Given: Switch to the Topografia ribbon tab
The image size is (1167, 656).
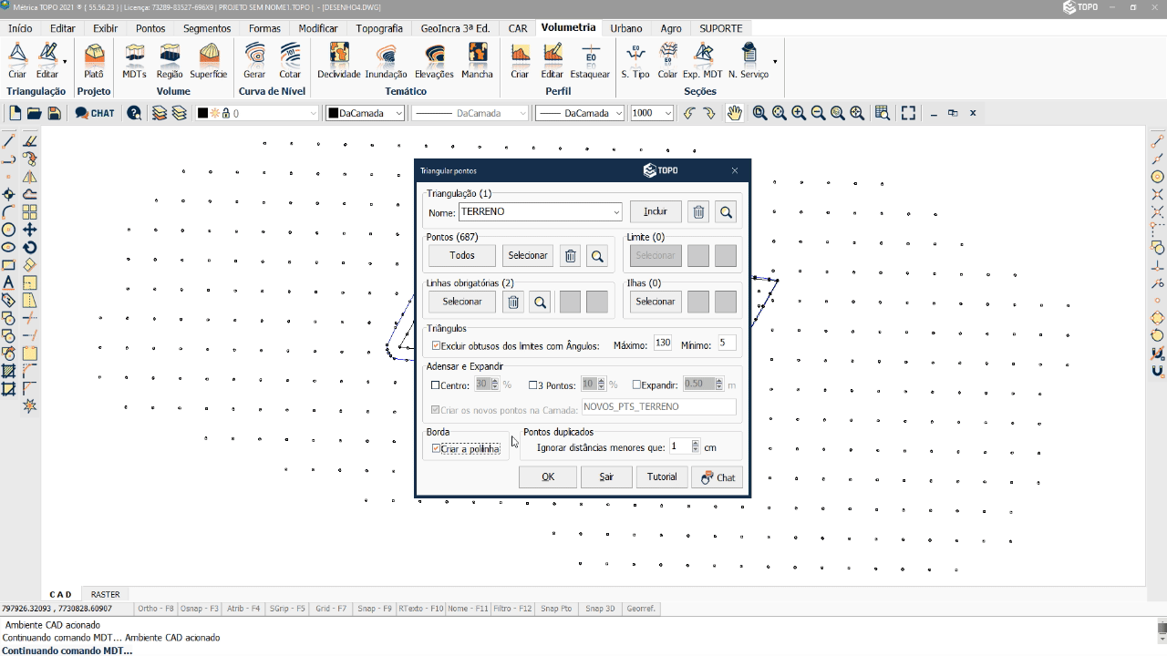Looking at the screenshot, I should [379, 28].
